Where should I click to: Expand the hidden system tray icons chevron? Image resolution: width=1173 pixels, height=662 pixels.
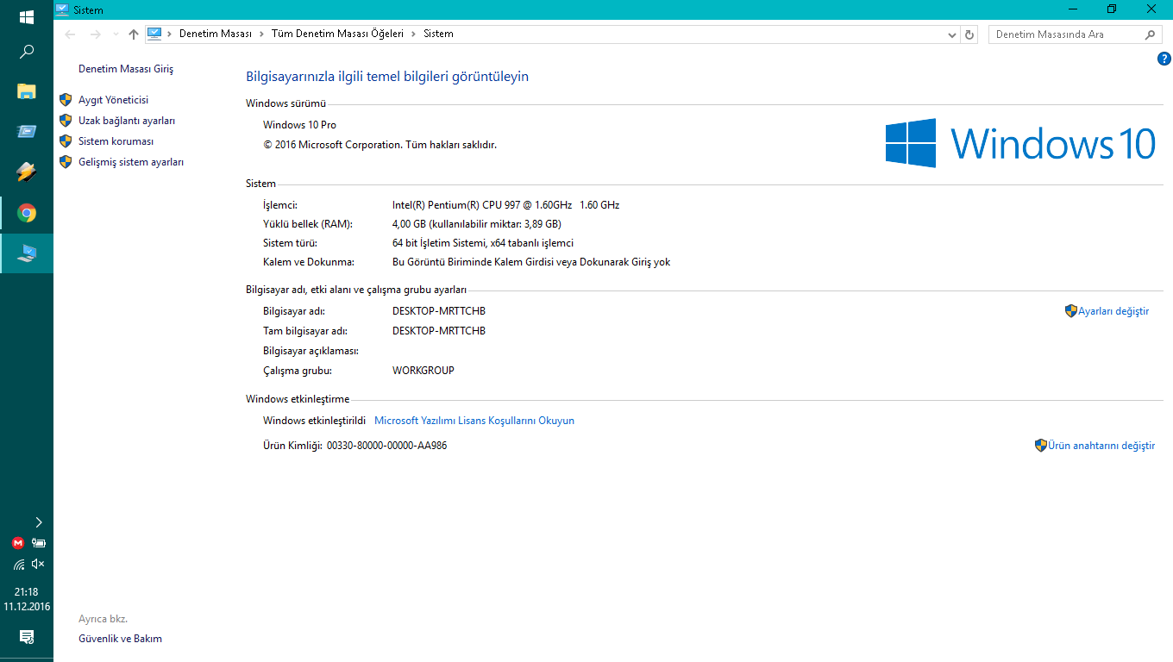pos(38,521)
